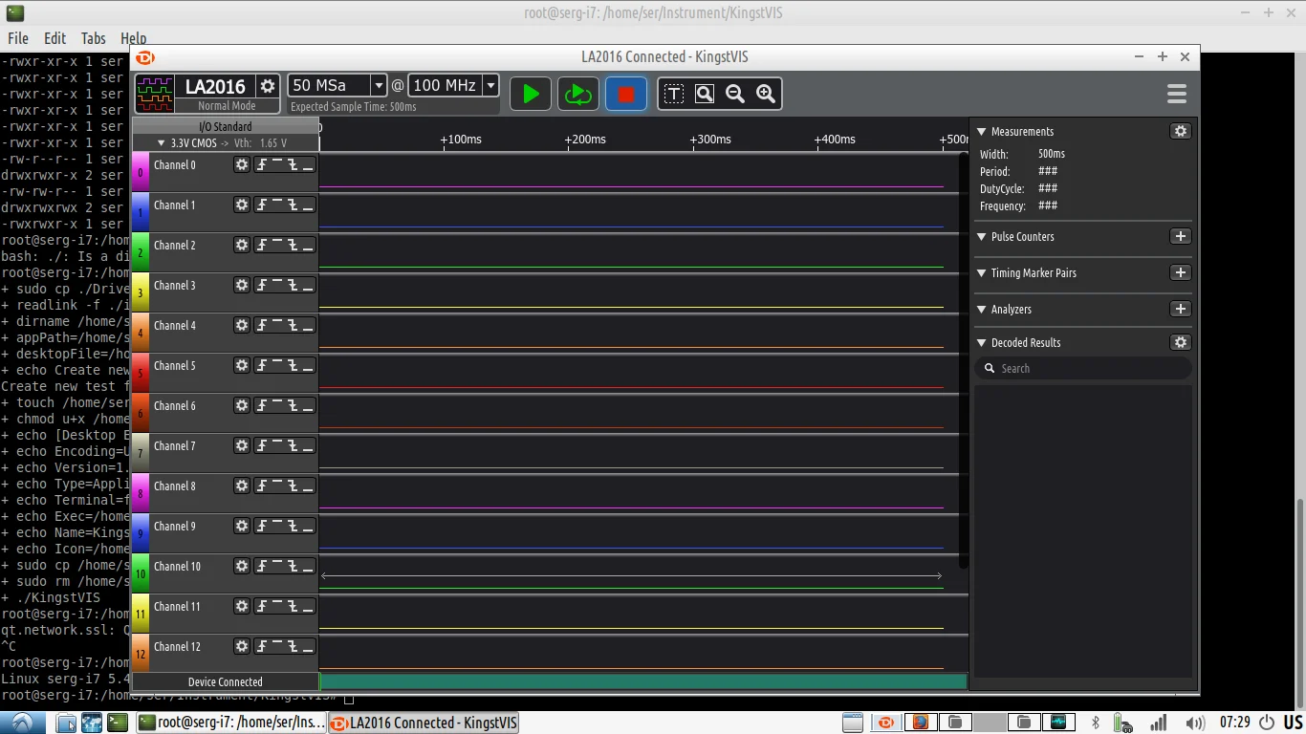Open Channel 4 settings gear
Image resolution: width=1306 pixels, height=734 pixels.
242,325
